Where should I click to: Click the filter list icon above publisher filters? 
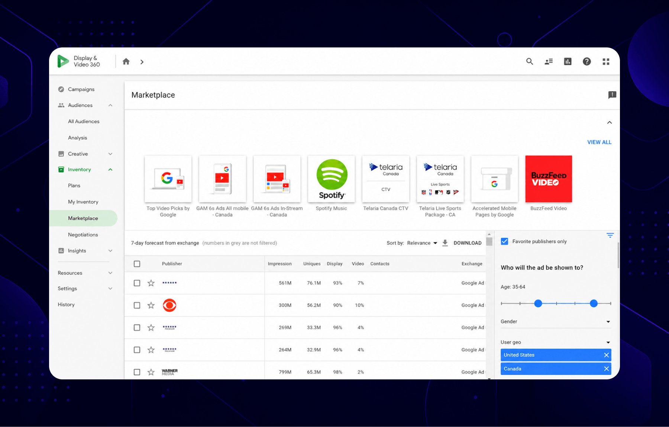point(610,235)
